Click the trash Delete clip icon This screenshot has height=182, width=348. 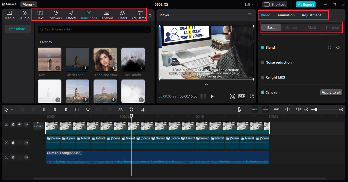[x=77, y=109]
